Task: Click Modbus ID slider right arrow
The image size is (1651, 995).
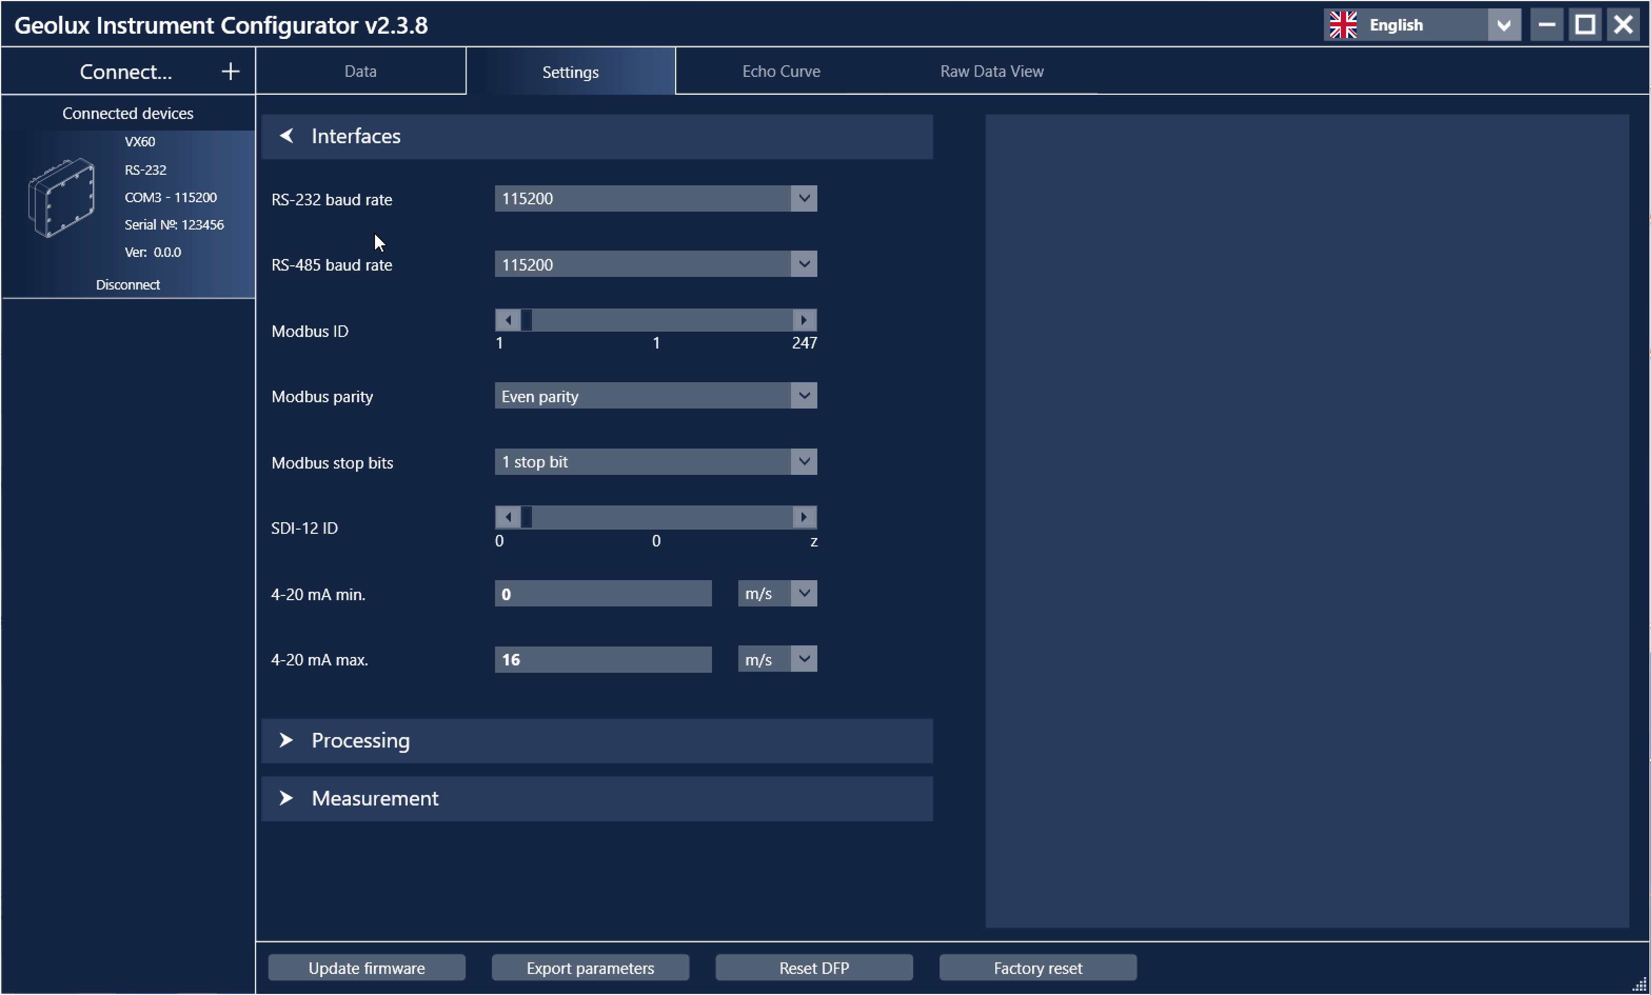Action: (x=804, y=320)
